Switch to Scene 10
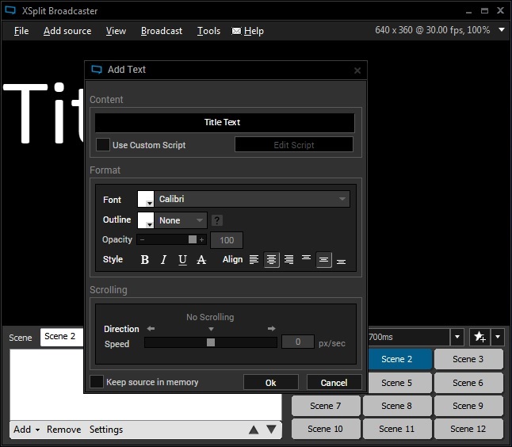Image resolution: width=512 pixels, height=447 pixels. (x=326, y=429)
